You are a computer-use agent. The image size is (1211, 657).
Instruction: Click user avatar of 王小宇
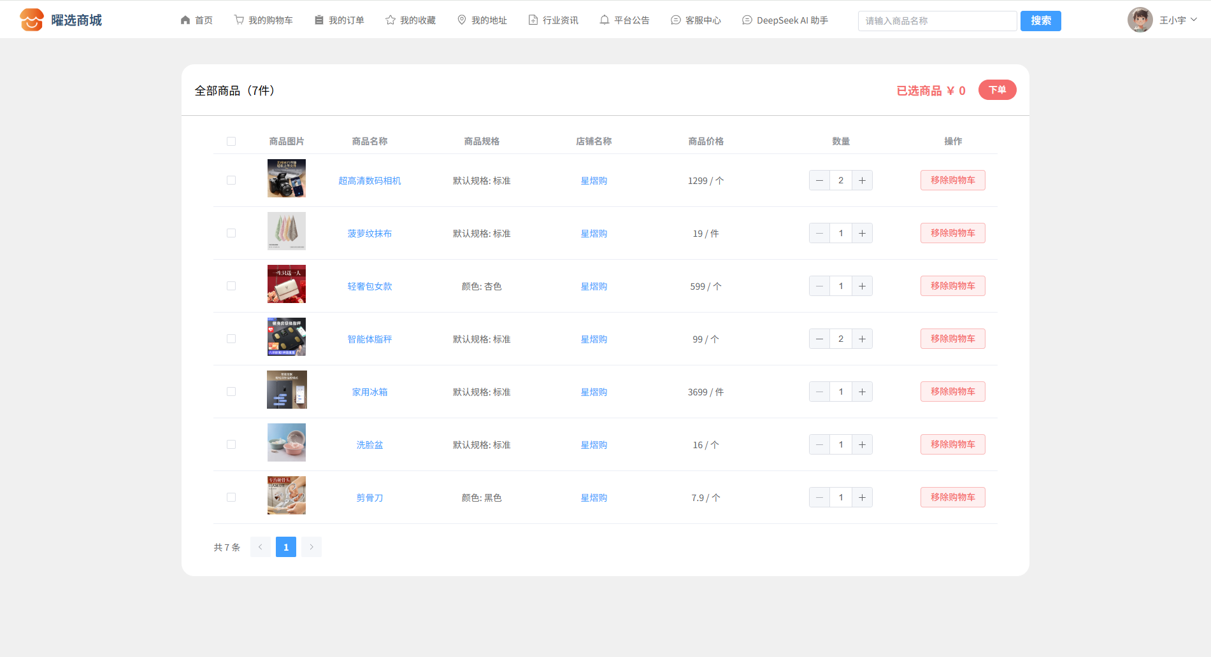pos(1140,20)
